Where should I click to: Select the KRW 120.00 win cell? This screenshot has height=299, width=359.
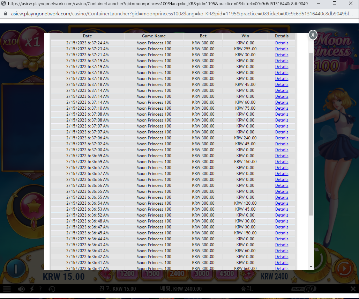(245, 203)
